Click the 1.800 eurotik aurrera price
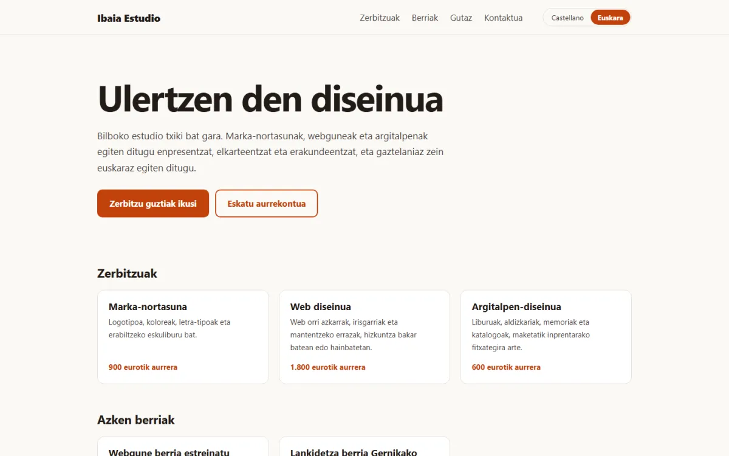Image resolution: width=729 pixels, height=456 pixels. coord(328,367)
